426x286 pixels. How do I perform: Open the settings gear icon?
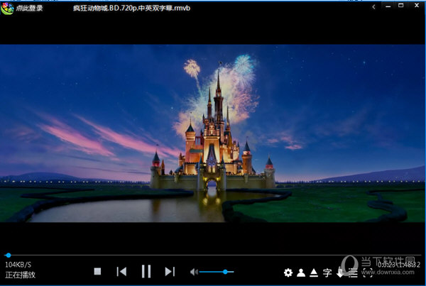click(288, 273)
